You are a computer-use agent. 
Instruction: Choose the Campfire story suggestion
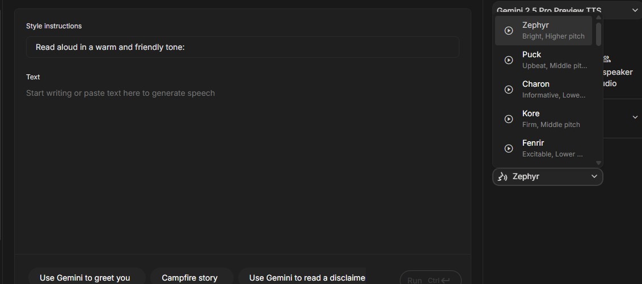[x=189, y=278]
